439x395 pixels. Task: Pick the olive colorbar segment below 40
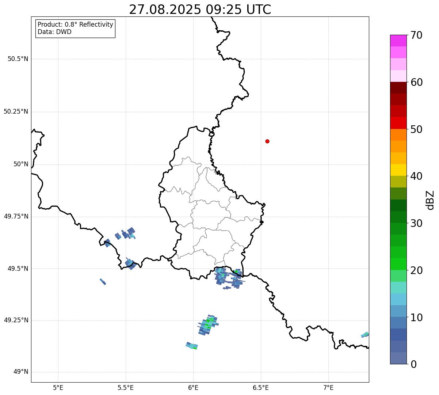(398, 182)
